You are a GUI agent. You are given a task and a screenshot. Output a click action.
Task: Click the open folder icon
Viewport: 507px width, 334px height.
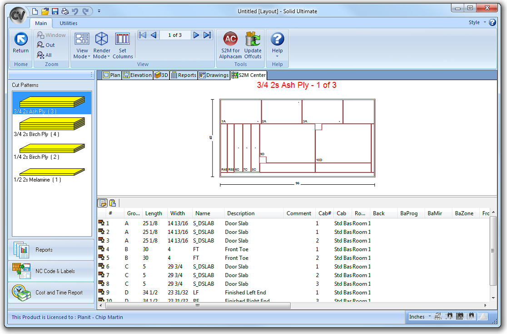coord(45,11)
